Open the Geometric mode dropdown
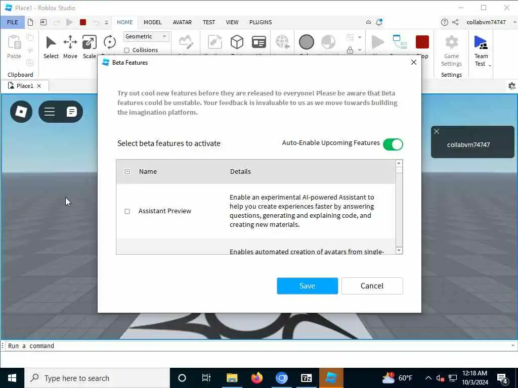The width and height of the screenshot is (518, 388). (x=146, y=36)
